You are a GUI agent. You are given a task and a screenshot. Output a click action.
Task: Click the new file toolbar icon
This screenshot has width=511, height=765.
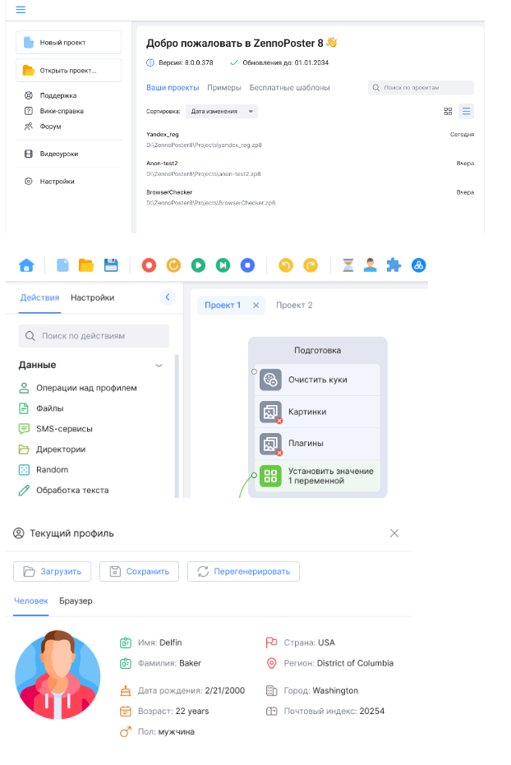tap(63, 265)
